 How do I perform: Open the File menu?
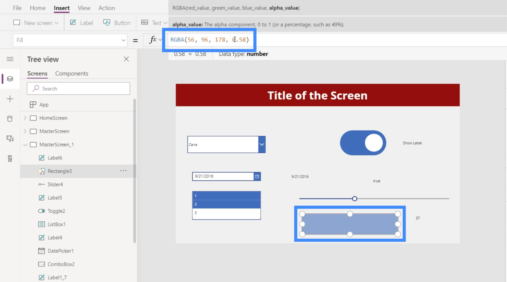click(x=17, y=8)
